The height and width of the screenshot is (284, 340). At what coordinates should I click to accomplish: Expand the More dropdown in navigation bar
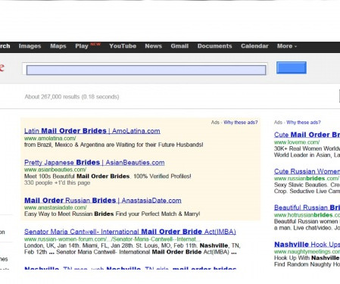[287, 46]
